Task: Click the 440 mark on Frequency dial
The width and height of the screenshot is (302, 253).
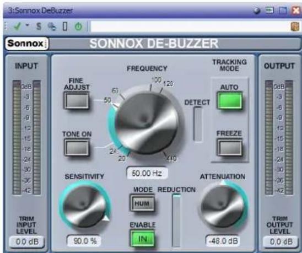Action: (171, 159)
